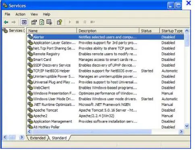
Task: Start the service with the Play button
Action: click(x=70, y=22)
